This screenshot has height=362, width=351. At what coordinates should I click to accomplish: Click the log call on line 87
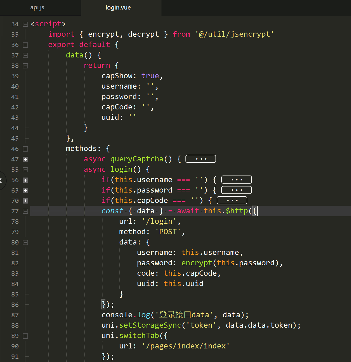(144, 315)
